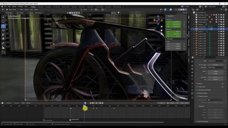Activate the Move tool
228x128 pixels.
(3, 26)
